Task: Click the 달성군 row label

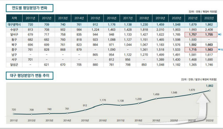Action: [x=14, y=65]
